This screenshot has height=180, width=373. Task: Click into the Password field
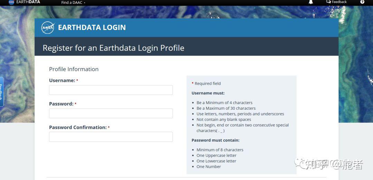(111, 113)
